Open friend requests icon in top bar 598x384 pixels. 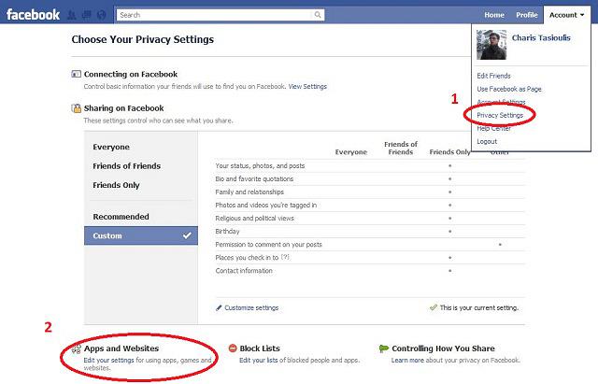72,15
